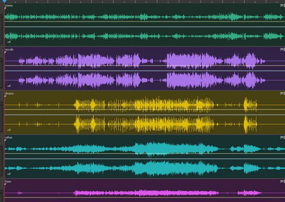Click the clip stretch icon on the bass clip
The width and height of the screenshot is (285, 202).
pos(283,181)
